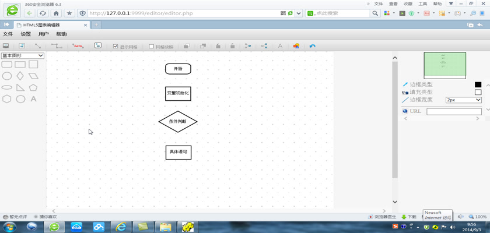The width and height of the screenshot is (490, 233).
Task: Click the search magnifier button
Action: point(375,13)
